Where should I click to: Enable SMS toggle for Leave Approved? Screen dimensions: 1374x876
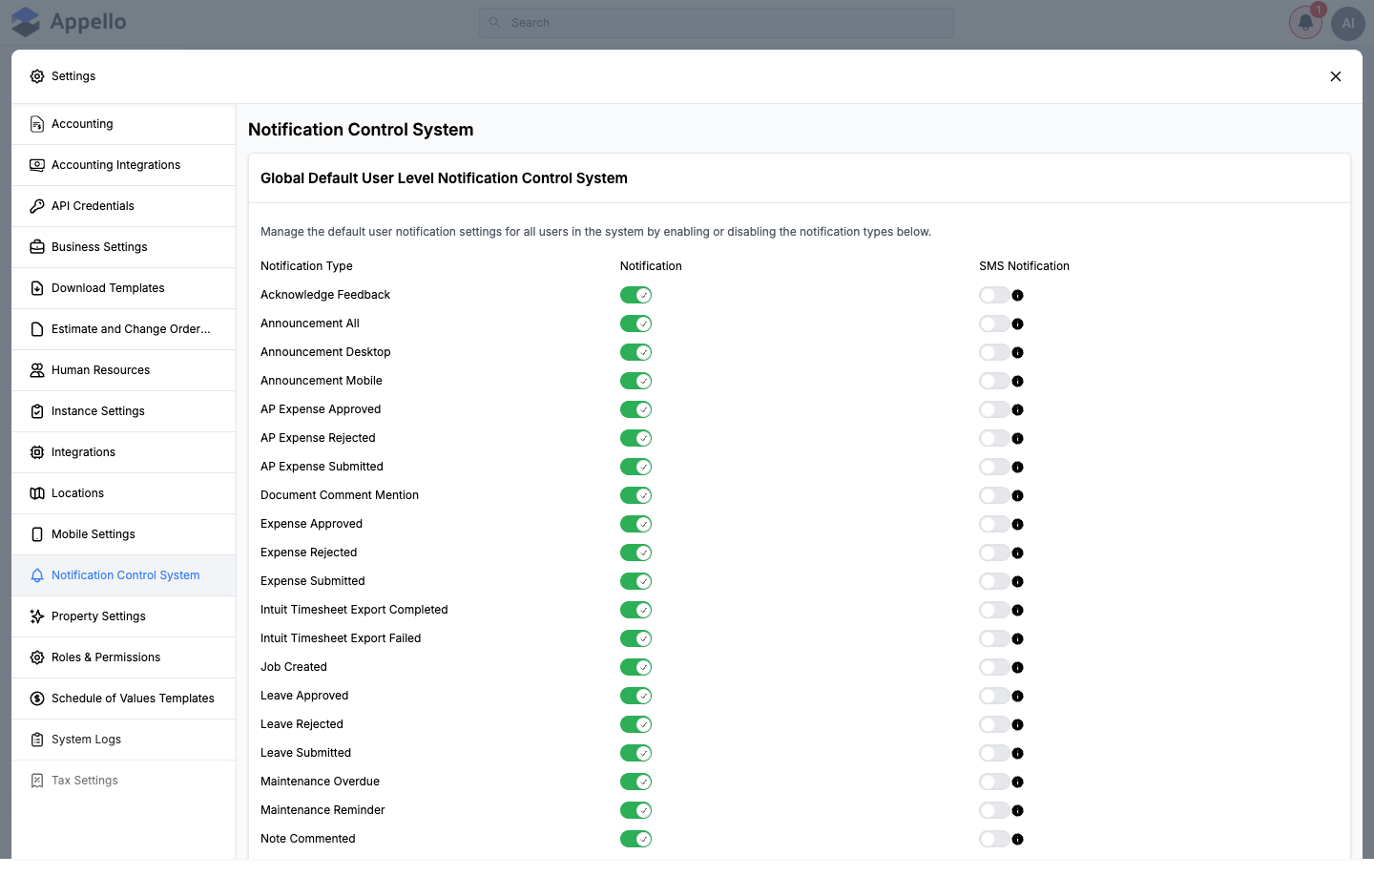click(994, 696)
